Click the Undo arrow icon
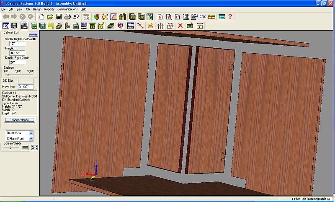Viewport: 335px width, 202px height. [76, 17]
